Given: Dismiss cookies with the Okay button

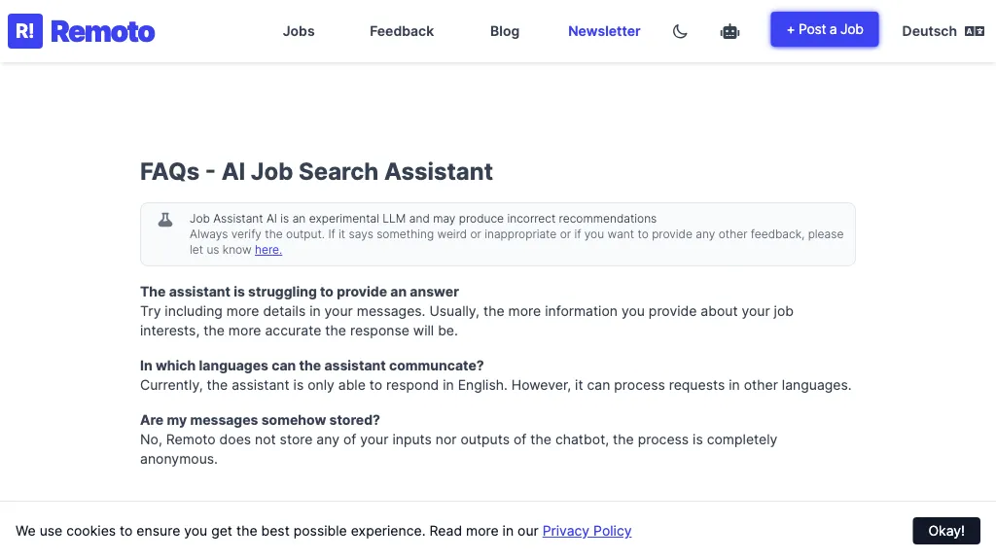Looking at the screenshot, I should [945, 531].
